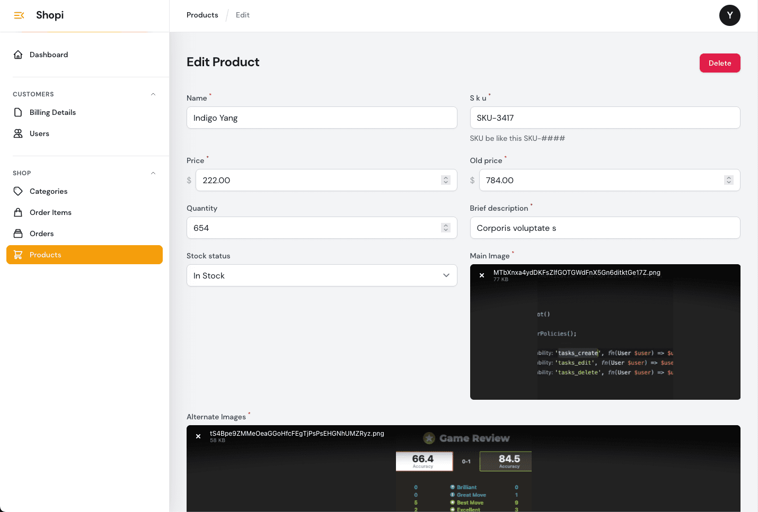Click the Categories tag icon

[18, 191]
